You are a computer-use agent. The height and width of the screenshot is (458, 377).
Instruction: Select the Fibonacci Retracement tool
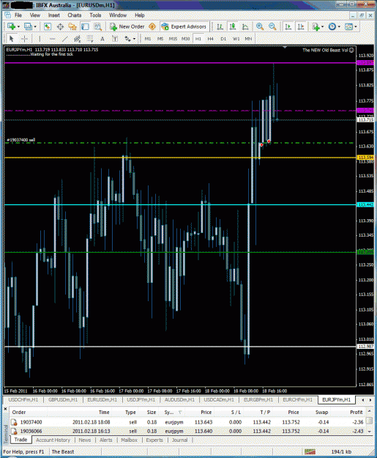tap(90, 39)
